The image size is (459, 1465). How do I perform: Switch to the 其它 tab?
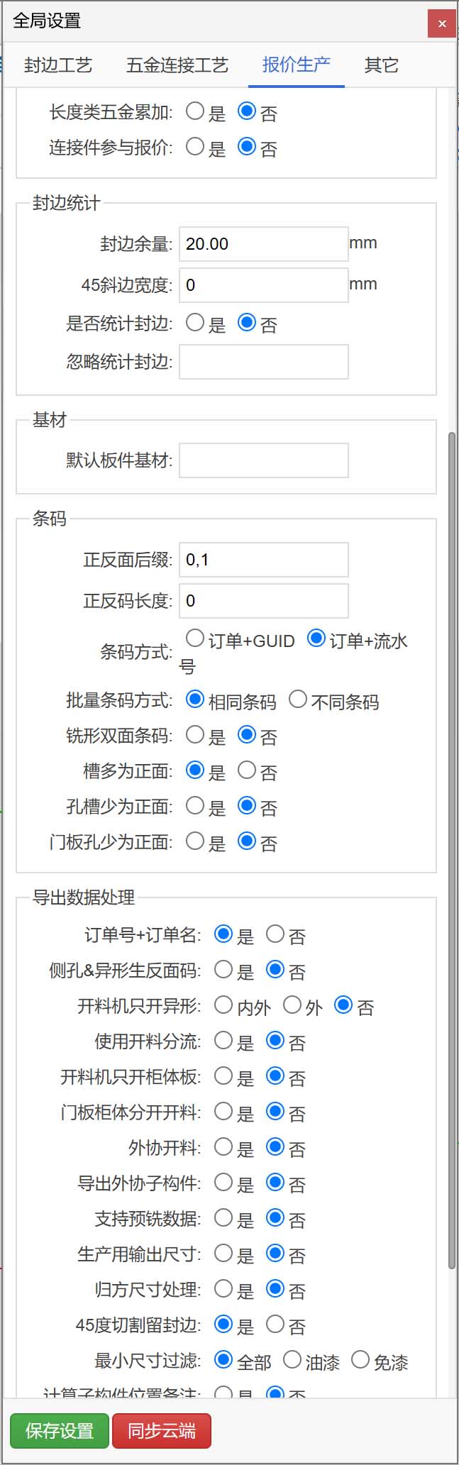(380, 65)
